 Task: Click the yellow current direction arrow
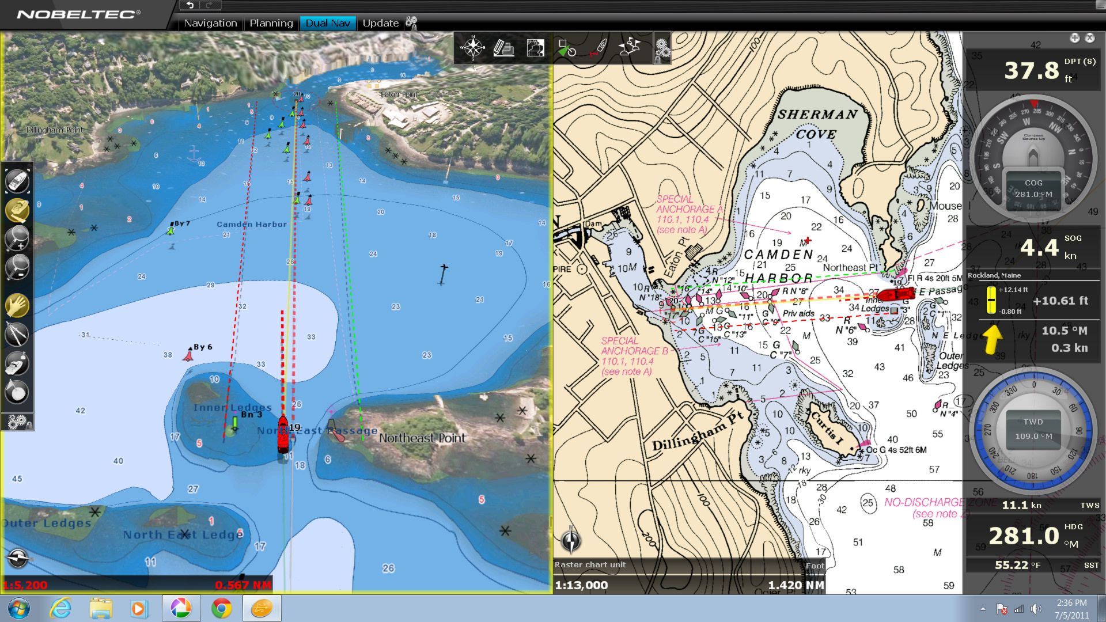pos(992,340)
